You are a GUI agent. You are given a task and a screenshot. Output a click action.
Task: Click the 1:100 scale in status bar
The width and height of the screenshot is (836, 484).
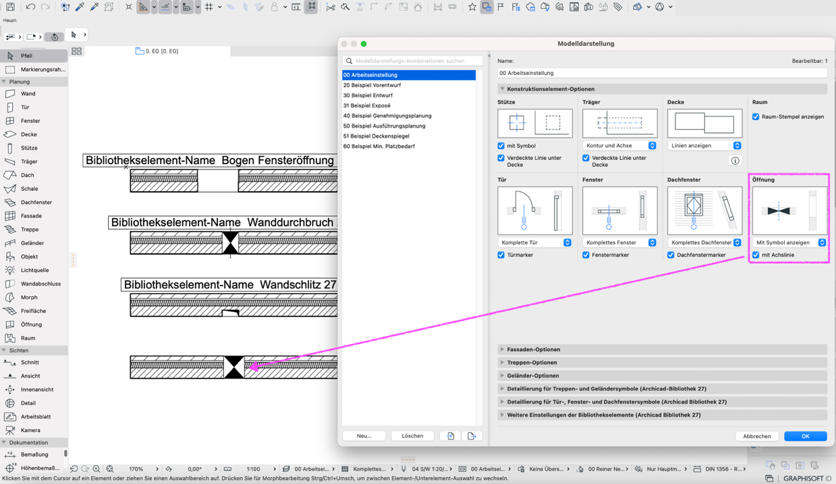(x=254, y=468)
